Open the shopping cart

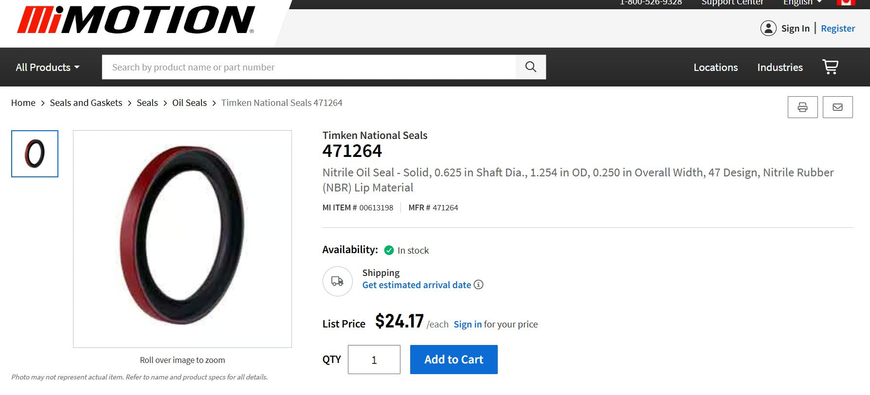coord(830,67)
